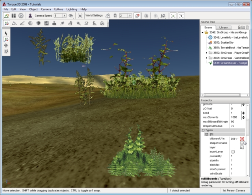
Task: Click the add folder icon in Scene Tree
Action: (244, 27)
